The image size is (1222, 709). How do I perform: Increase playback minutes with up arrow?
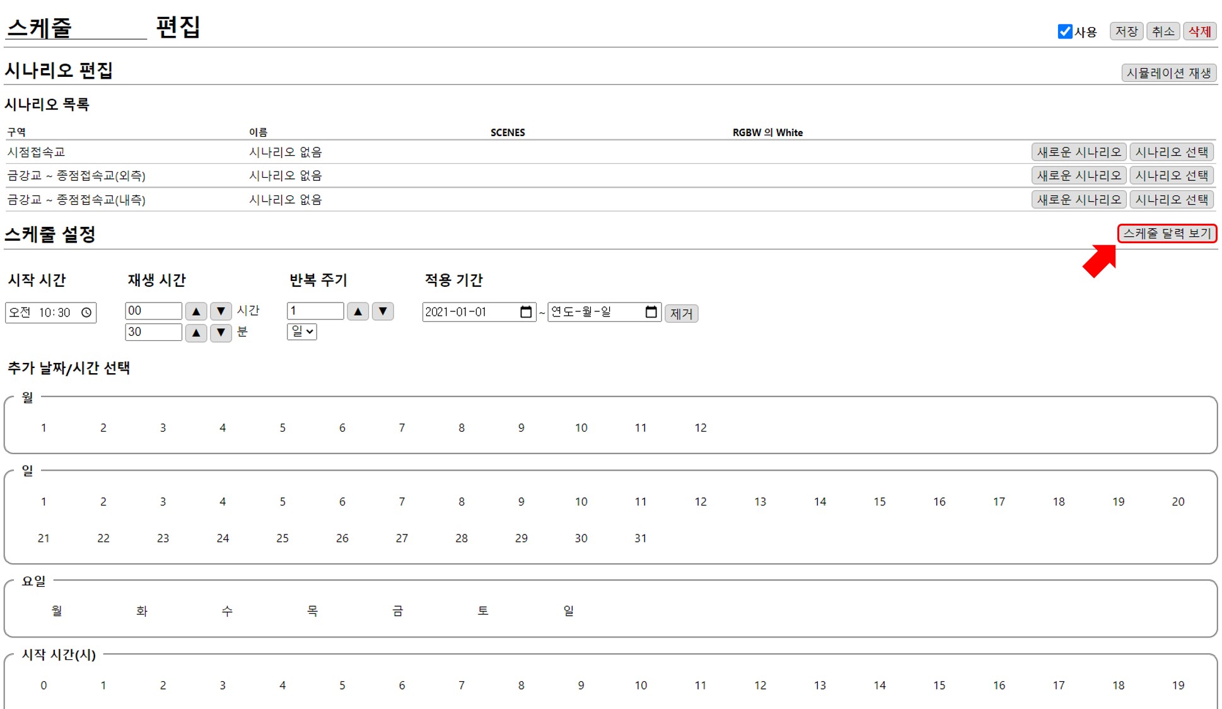[x=196, y=333]
